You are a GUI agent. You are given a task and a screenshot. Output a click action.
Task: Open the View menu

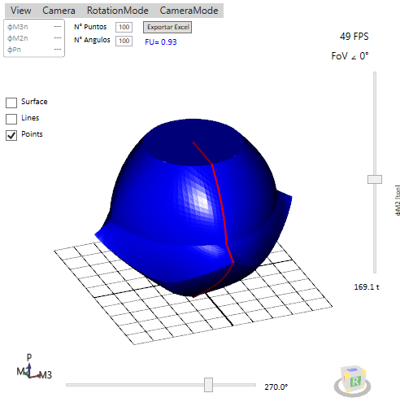click(20, 11)
